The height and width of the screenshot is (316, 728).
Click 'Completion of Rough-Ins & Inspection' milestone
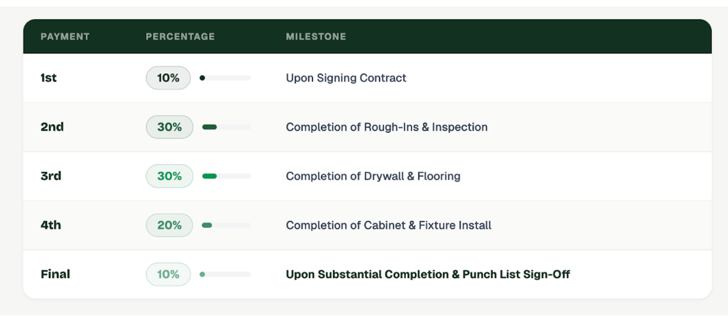[386, 127]
